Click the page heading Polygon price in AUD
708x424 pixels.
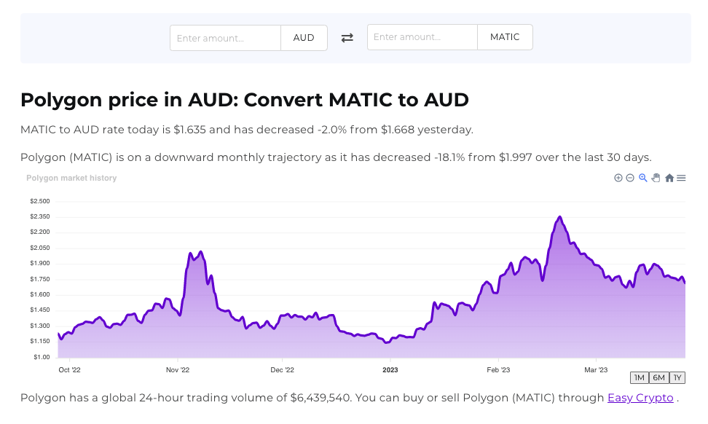coord(245,100)
